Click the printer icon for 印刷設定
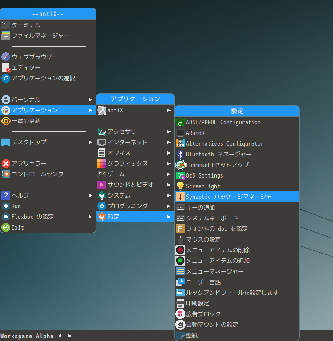 tap(180, 303)
